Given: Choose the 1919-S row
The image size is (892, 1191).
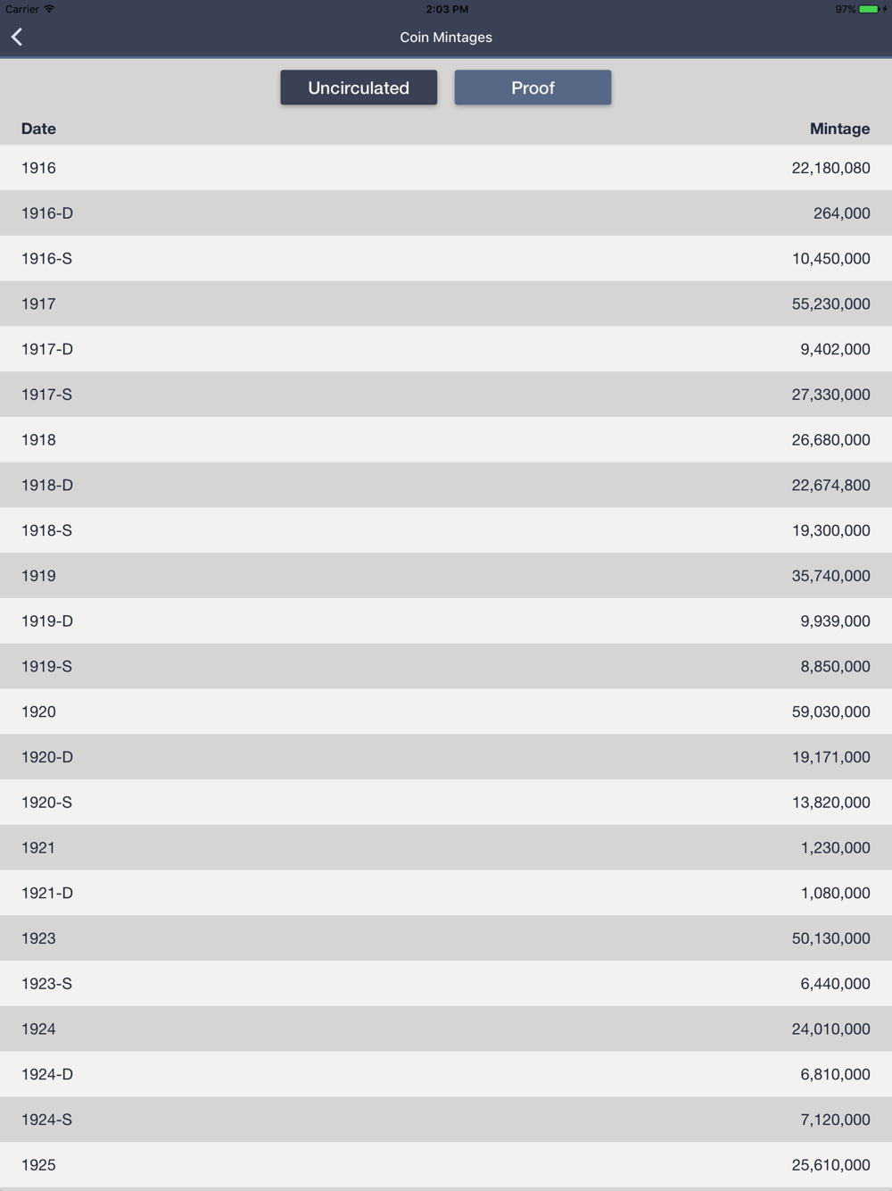Looking at the screenshot, I should point(446,666).
